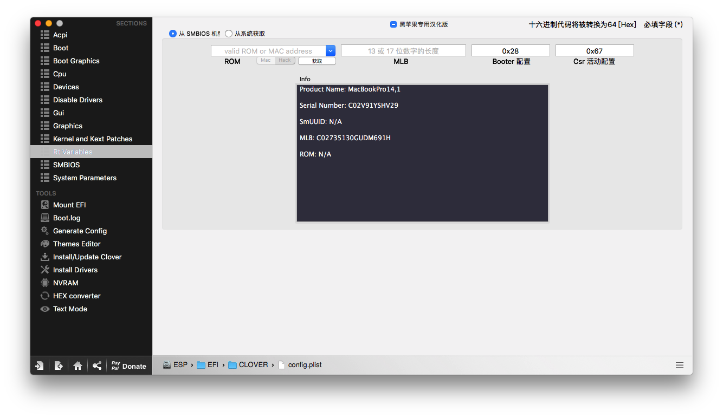This screenshot has width=723, height=418.
Task: Open the Kernel and Kext Patches section
Action: click(93, 139)
